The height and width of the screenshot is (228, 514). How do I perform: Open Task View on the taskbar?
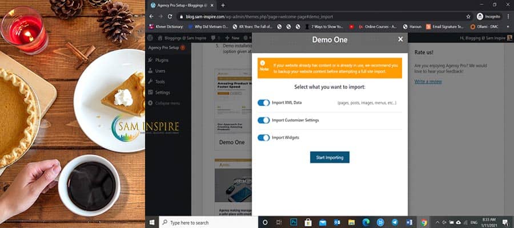(279, 222)
